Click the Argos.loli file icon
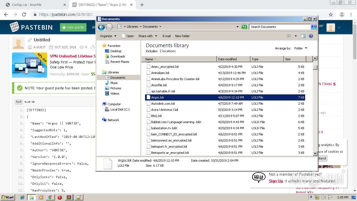Screen dimensions: 357x201 (149, 97)
